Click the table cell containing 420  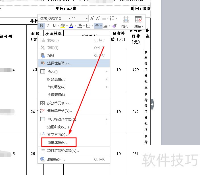pos(136,70)
